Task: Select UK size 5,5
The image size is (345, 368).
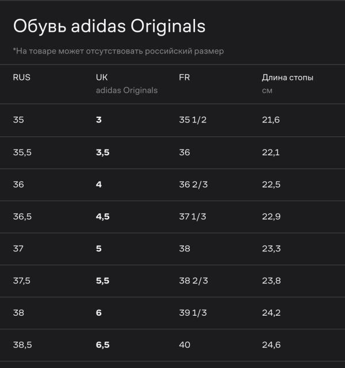Action: (102, 281)
